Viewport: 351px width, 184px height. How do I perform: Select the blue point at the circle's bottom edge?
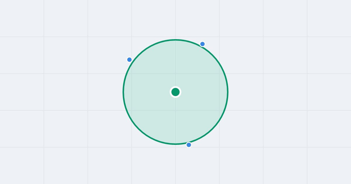tap(189, 145)
